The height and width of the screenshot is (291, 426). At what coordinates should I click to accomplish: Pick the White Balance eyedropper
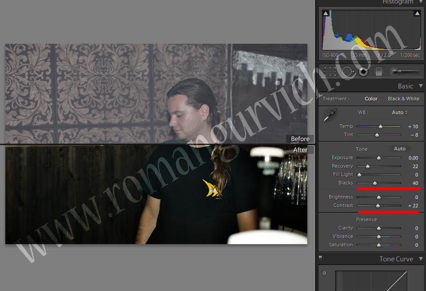(x=329, y=115)
